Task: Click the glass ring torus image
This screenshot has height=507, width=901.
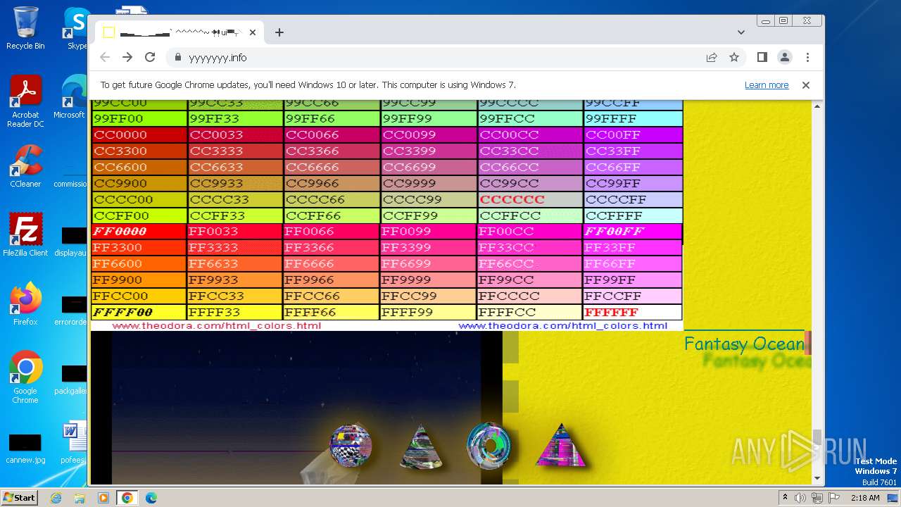Action: [x=489, y=446]
